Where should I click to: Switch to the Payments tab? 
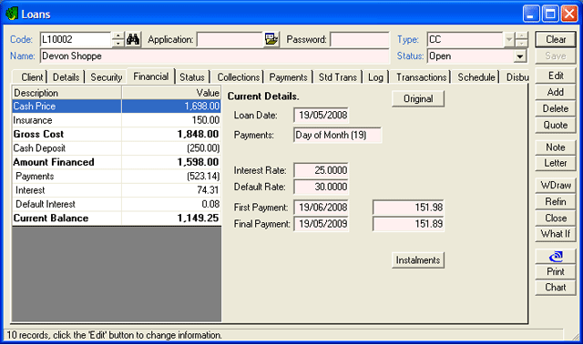[288, 77]
